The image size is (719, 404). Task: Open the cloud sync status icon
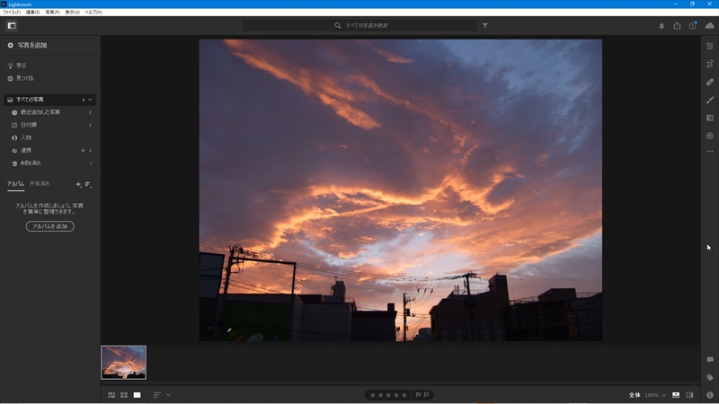(x=709, y=25)
